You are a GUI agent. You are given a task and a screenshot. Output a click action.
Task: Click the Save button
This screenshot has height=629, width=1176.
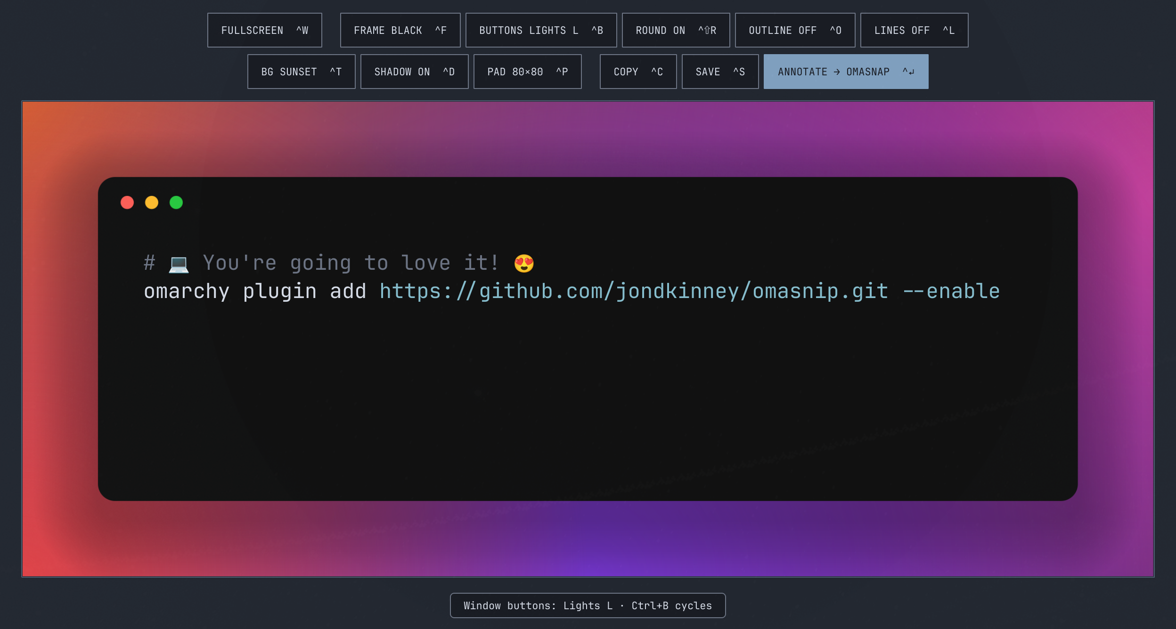coord(720,72)
